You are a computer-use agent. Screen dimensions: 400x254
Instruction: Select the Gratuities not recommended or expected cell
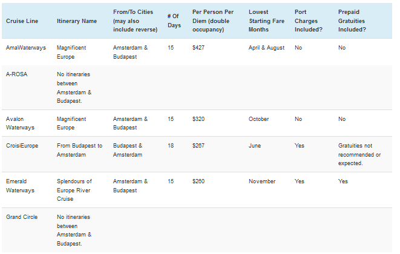[359, 154]
